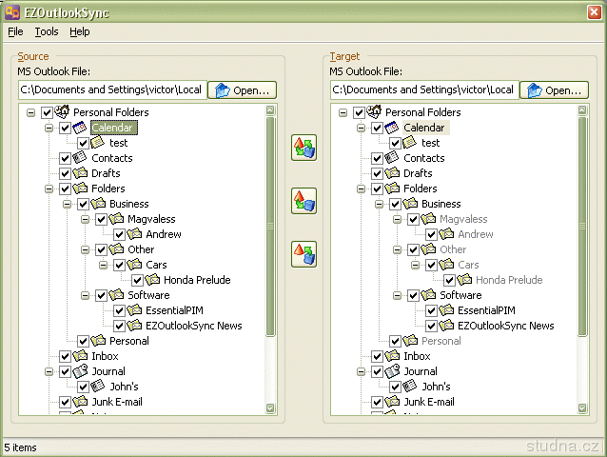Click Contacts folder icon in Target tree
The image size is (607, 457).
click(x=392, y=158)
